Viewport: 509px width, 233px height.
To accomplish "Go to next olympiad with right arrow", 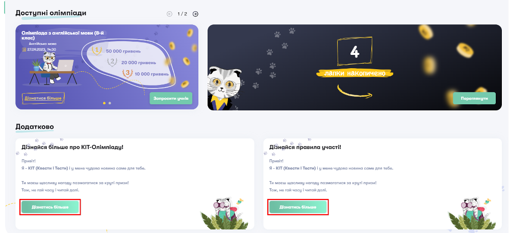I will [195, 14].
